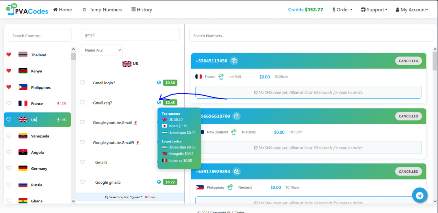Click the France flag in the first number card
438x213 pixels.
pos(199,77)
